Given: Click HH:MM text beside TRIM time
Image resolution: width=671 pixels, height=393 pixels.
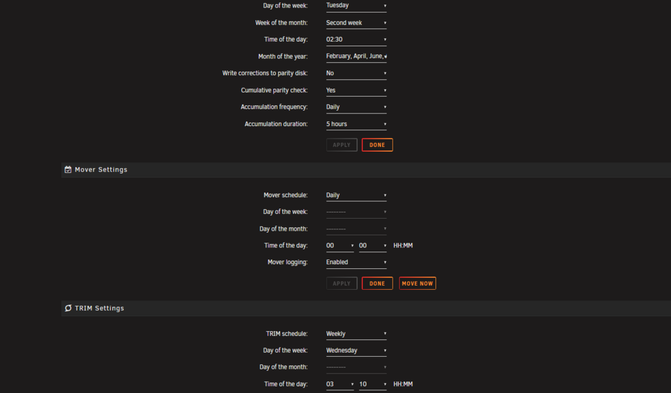Looking at the screenshot, I should (403, 384).
